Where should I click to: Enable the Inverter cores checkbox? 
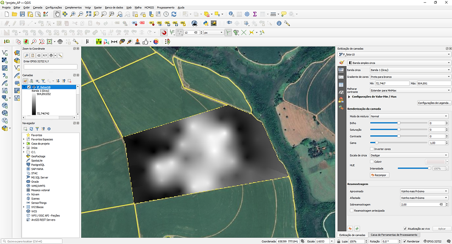pyautogui.click(x=372, y=149)
